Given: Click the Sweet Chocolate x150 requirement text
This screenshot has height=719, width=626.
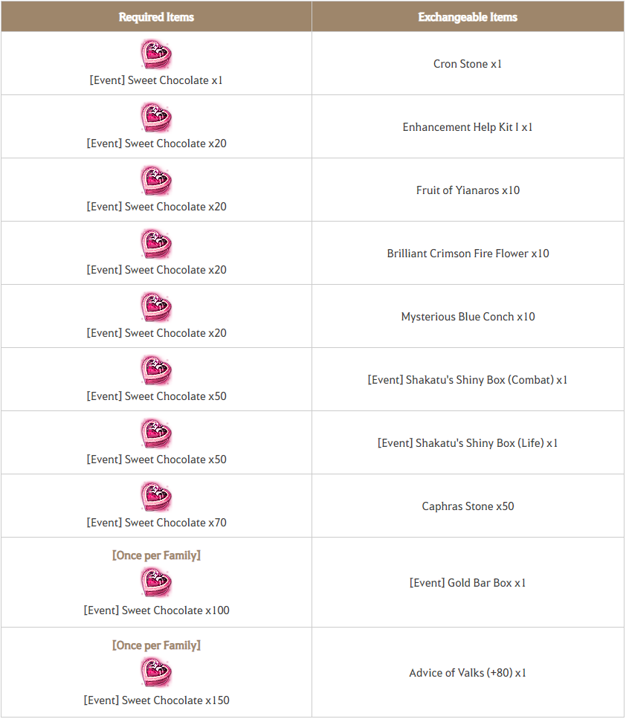Looking at the screenshot, I should [156, 700].
